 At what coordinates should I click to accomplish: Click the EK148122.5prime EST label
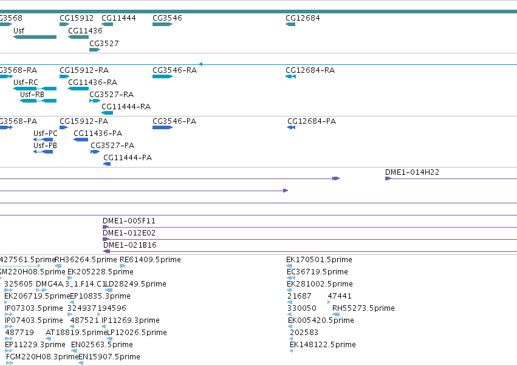(x=323, y=345)
